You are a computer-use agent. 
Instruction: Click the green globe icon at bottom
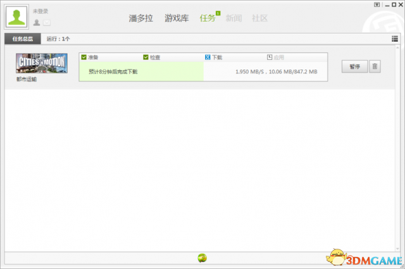coord(202,258)
